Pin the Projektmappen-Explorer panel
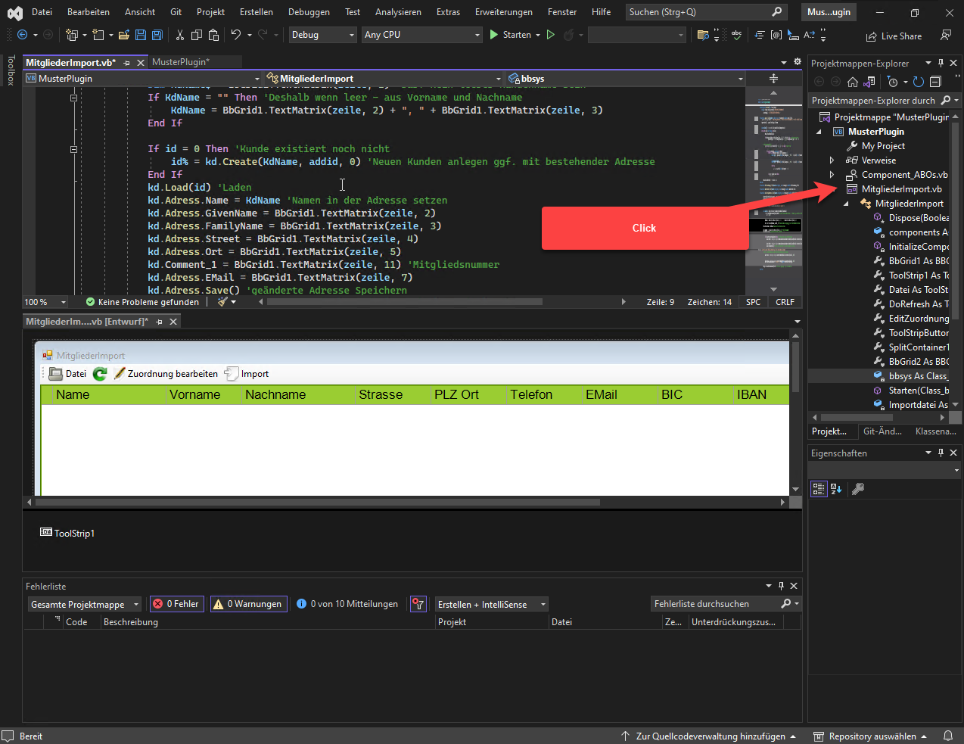Viewport: 964px width, 744px height. [x=941, y=64]
